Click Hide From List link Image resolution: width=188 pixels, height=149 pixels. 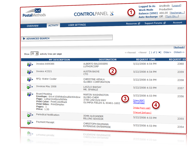[x=142, y=108]
